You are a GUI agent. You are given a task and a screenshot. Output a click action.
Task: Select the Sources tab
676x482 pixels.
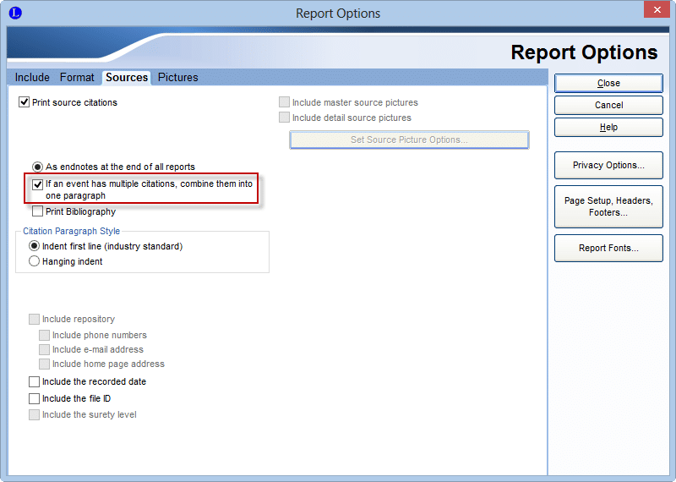click(x=127, y=77)
